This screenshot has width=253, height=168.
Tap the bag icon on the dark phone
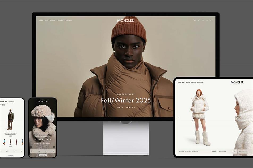point(46,151)
